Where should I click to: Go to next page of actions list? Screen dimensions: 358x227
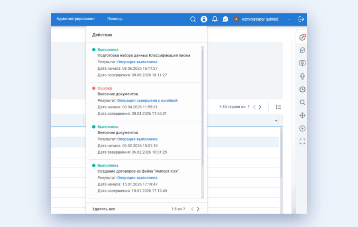click(198, 209)
